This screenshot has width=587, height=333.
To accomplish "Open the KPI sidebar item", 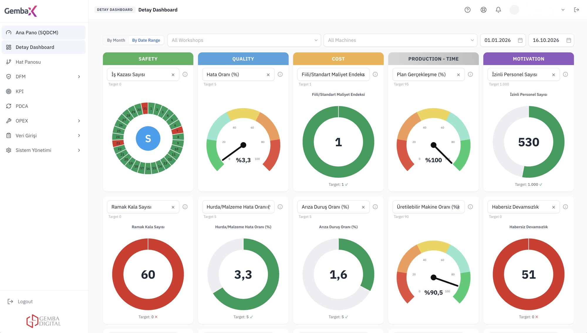I will pos(43,91).
